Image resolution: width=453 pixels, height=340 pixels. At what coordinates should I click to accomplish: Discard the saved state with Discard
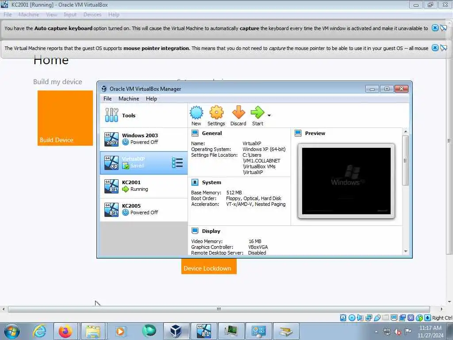[238, 116]
